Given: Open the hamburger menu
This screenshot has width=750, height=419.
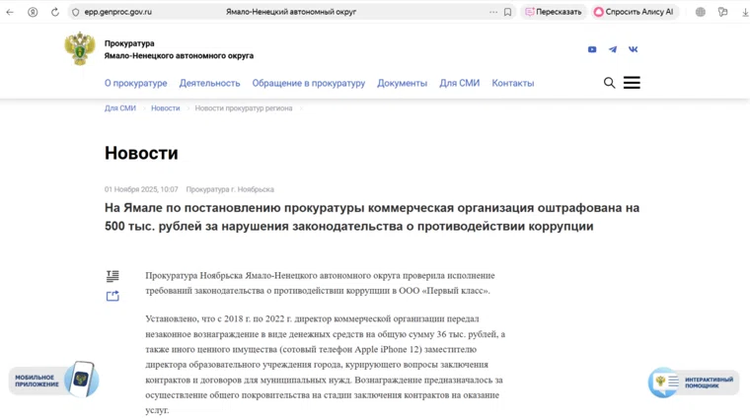Looking at the screenshot, I should click(632, 83).
